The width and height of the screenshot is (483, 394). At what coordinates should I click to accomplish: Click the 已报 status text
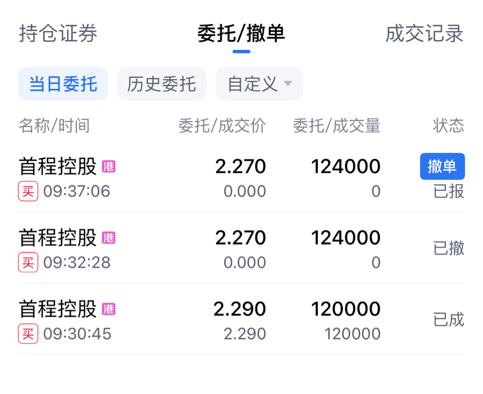449,192
